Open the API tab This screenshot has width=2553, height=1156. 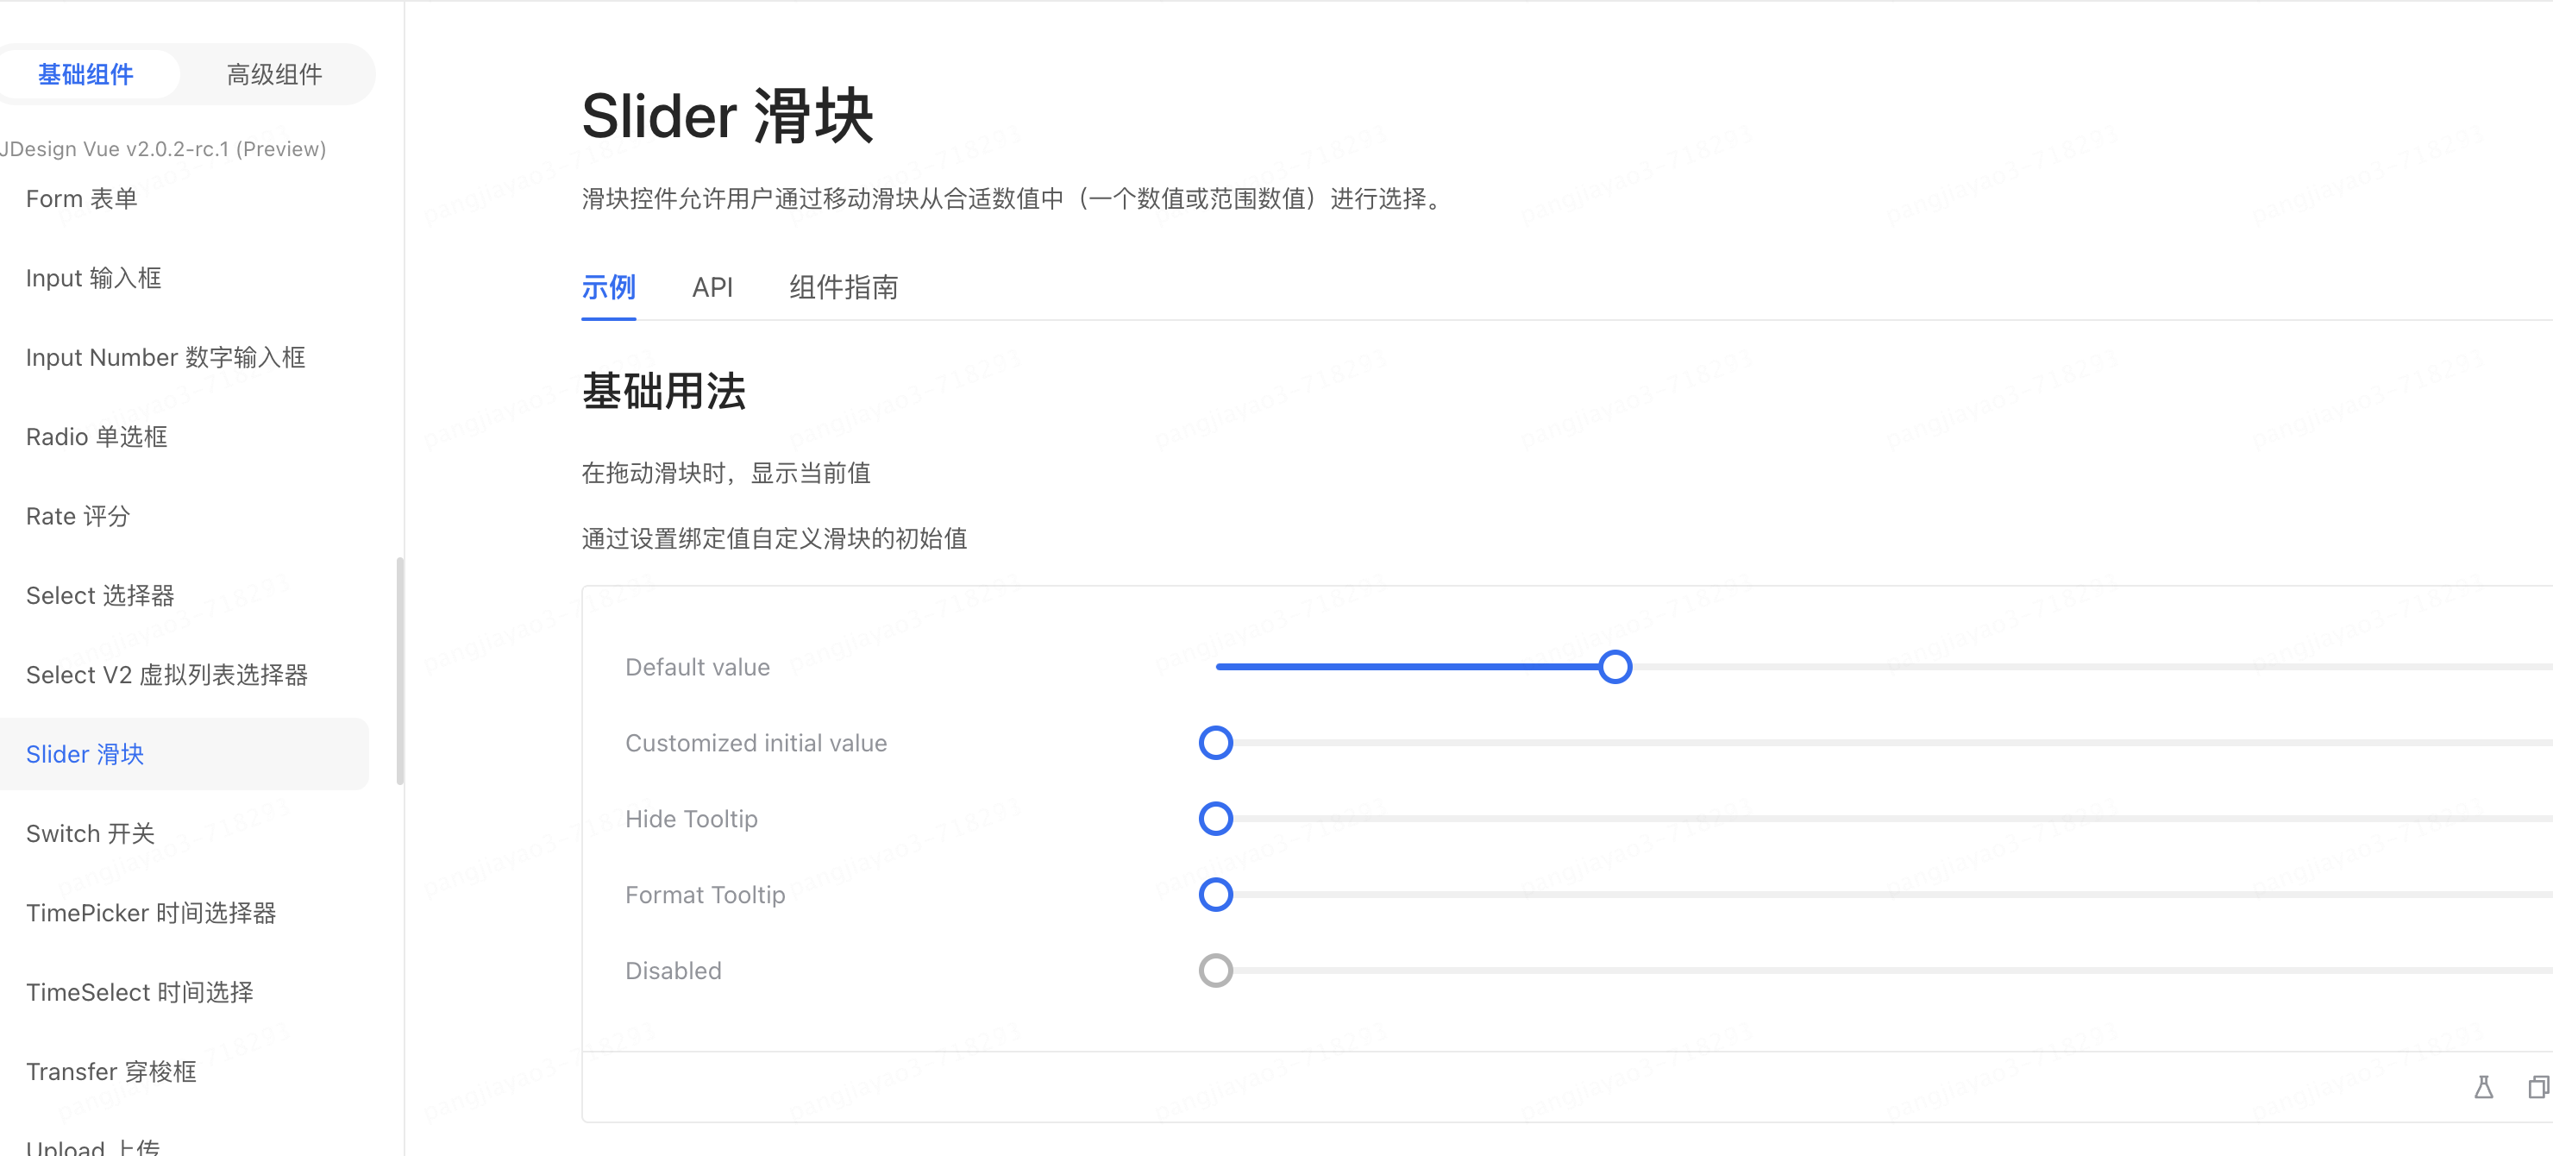pos(712,287)
